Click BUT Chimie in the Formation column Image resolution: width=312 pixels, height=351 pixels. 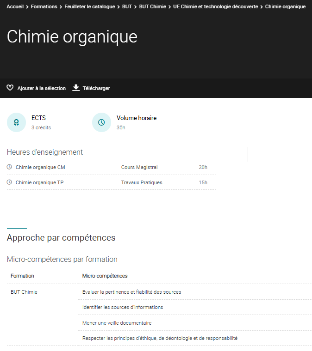(x=24, y=292)
